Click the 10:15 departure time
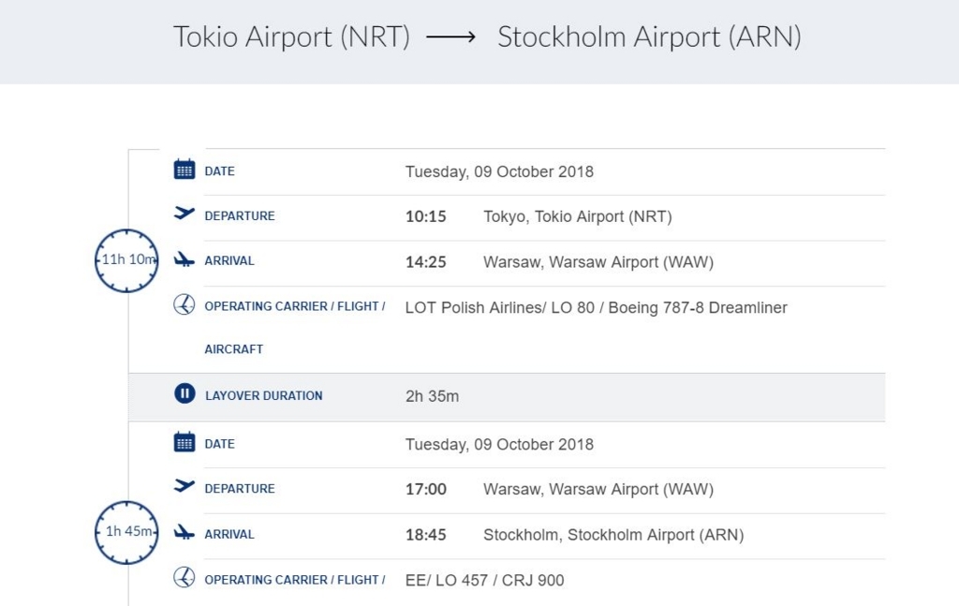Screen dimensions: 959x606 point(425,216)
